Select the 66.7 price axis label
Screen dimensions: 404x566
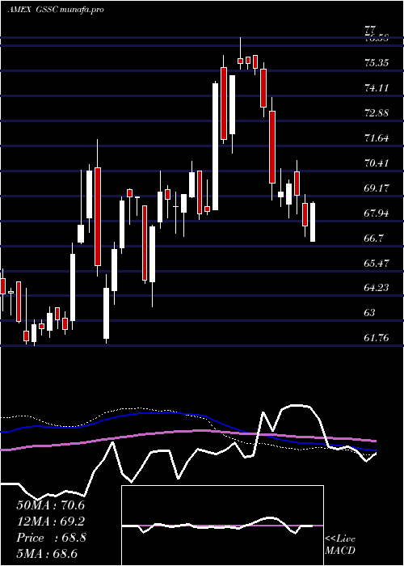374,239
